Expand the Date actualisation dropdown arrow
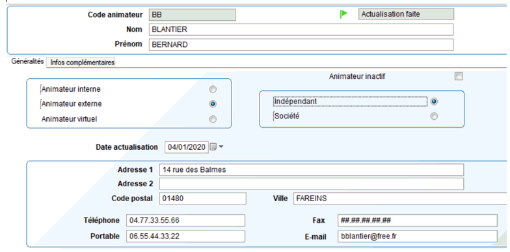This screenshot has height=252, width=510. point(221,147)
